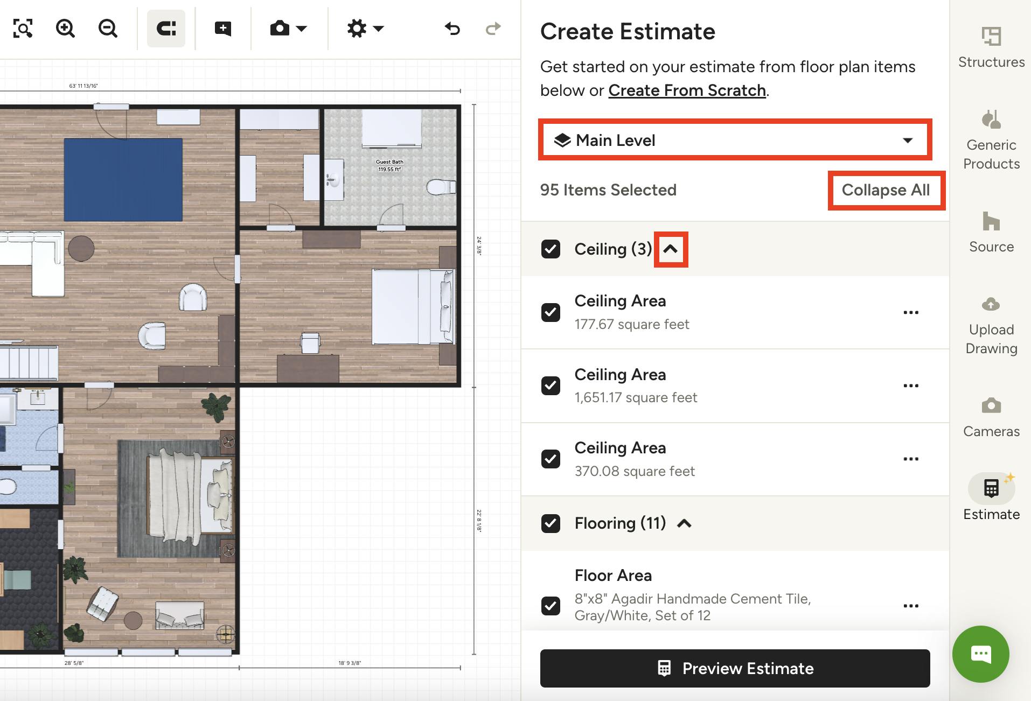Open the camera snapshot dropdown arrow
Image resolution: width=1031 pixels, height=701 pixels.
click(302, 29)
